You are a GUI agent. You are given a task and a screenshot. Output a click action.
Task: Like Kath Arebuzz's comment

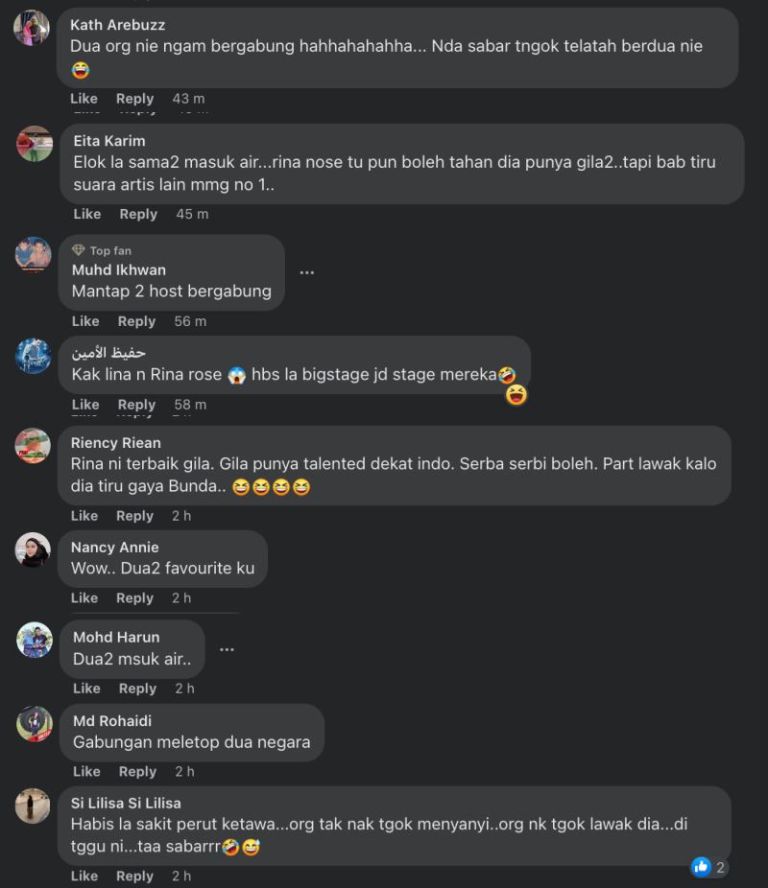pyautogui.click(x=84, y=98)
